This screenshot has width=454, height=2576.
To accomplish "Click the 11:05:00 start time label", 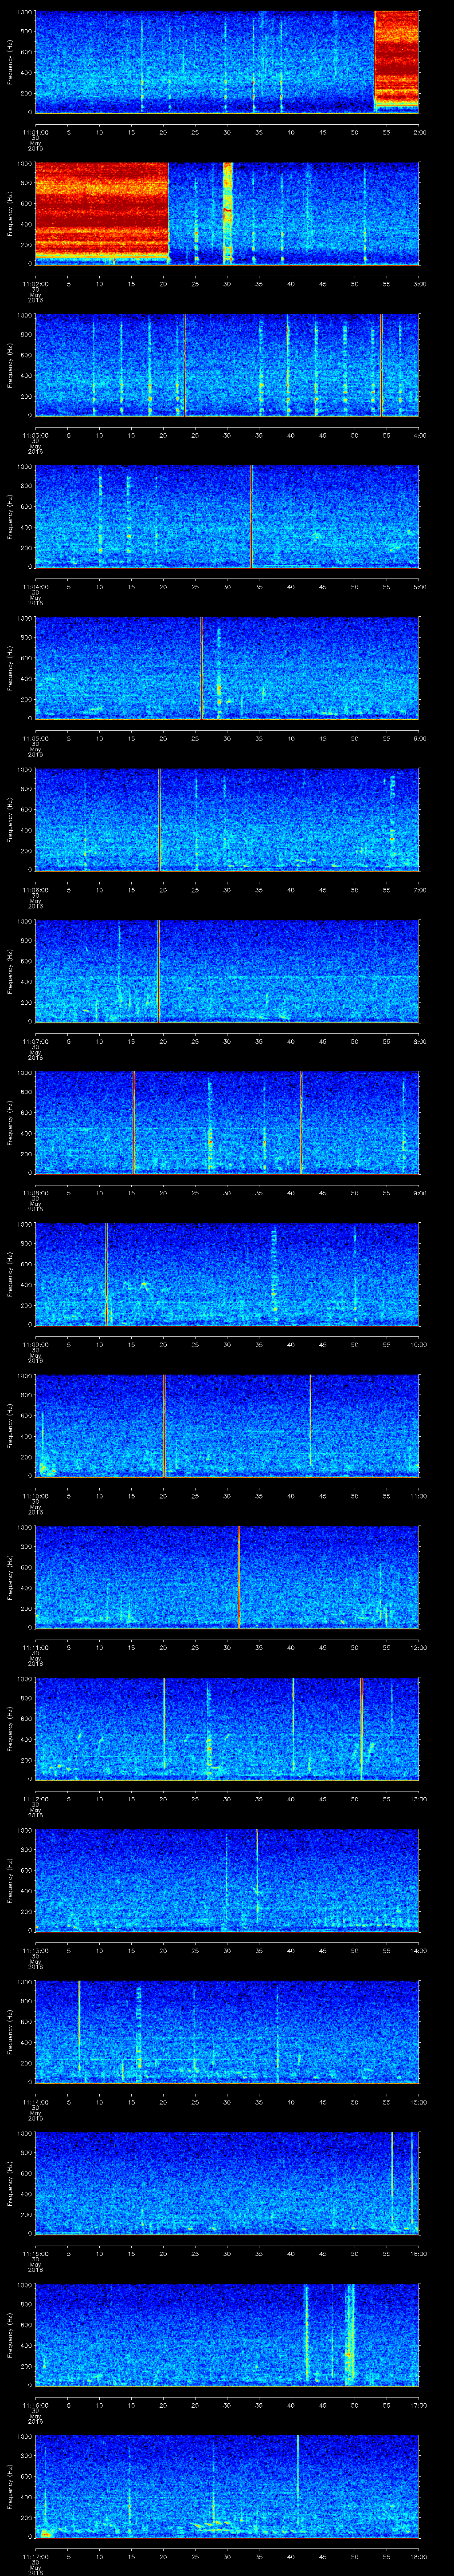I will [x=35, y=738].
